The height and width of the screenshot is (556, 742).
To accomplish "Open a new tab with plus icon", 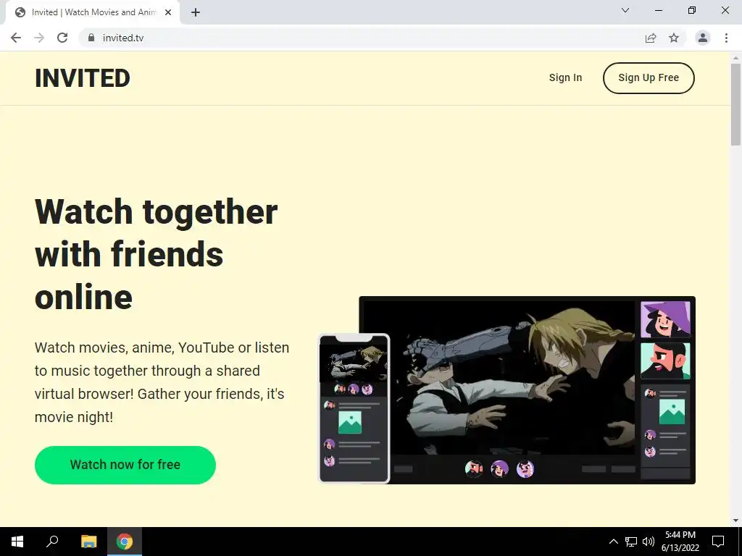I will coord(196,13).
